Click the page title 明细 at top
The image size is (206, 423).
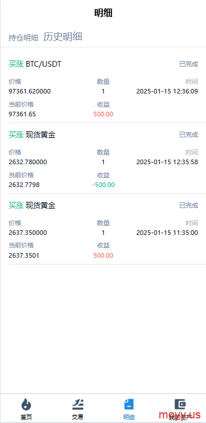(103, 13)
